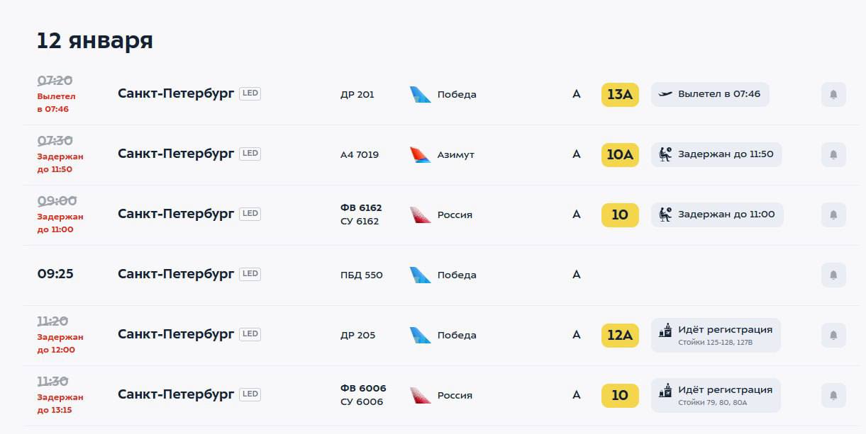Click bell icon for flight ФВ 6006
866x434 pixels.
tap(833, 396)
